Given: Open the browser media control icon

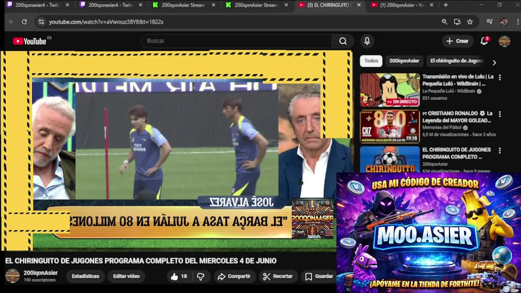Looking at the screenshot, I should 490,22.
